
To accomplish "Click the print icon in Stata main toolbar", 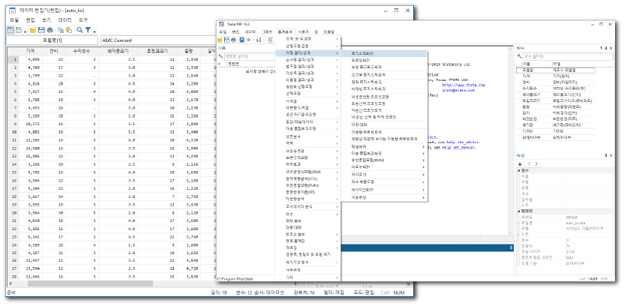I will pyautogui.click(x=233, y=40).
